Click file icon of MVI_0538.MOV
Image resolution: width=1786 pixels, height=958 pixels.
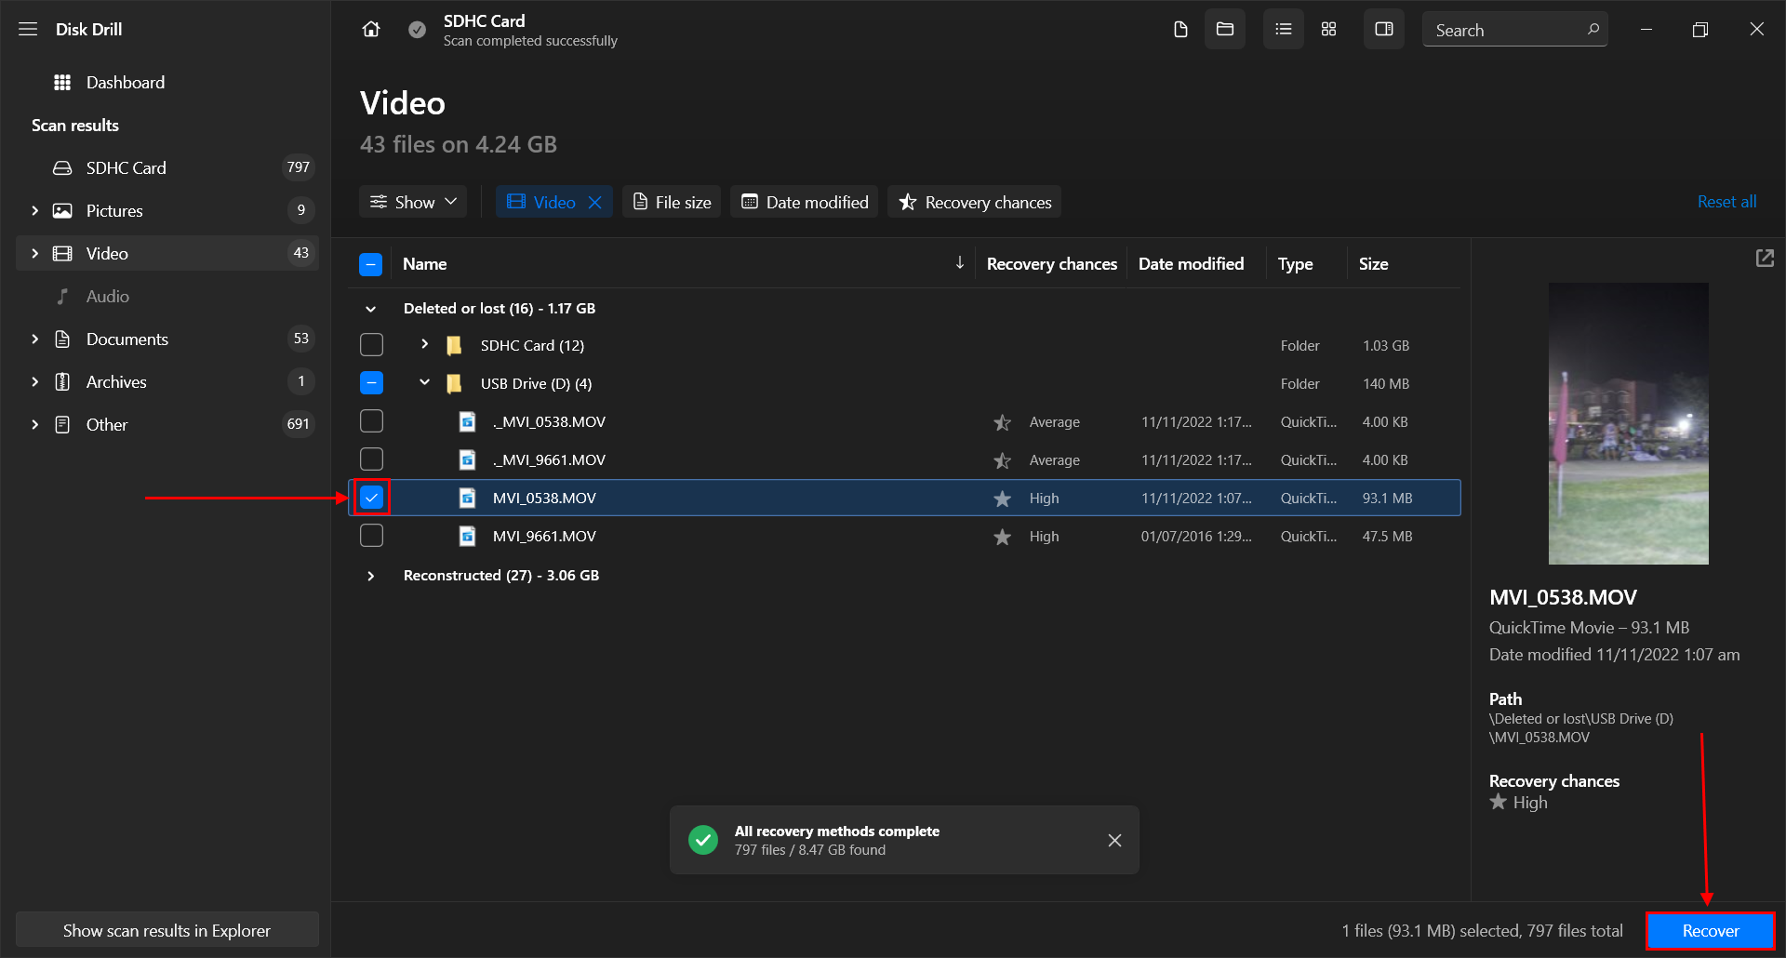(x=467, y=499)
